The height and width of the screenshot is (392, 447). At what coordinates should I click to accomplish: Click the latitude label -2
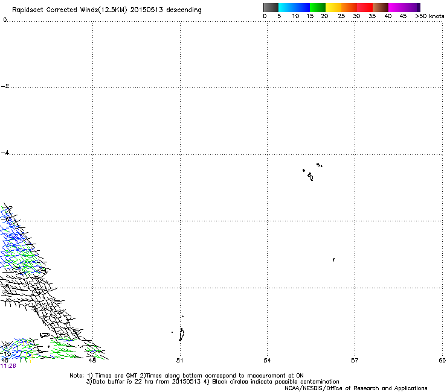(x=5, y=86)
